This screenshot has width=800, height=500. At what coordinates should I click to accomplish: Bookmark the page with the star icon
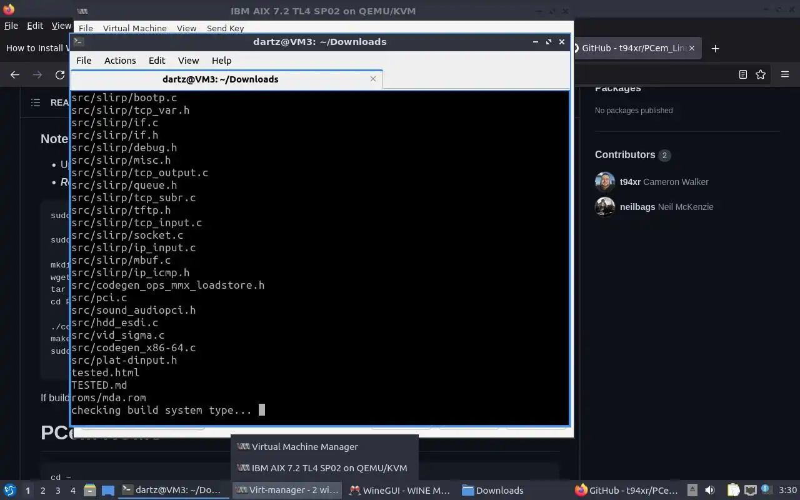click(x=761, y=74)
